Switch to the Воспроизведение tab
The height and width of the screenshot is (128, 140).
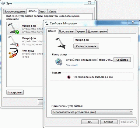[15, 12]
